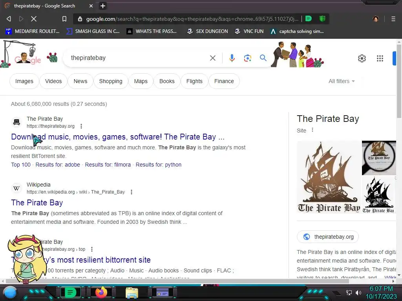Click the thepiratebay.org website button
The height and width of the screenshot is (301, 402).
click(x=328, y=237)
